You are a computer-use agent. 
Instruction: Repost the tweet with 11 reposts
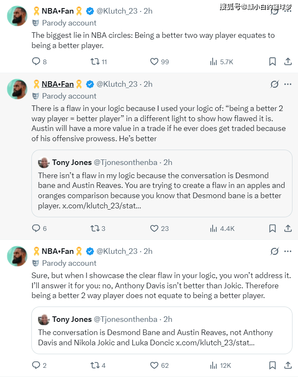pos(95,62)
